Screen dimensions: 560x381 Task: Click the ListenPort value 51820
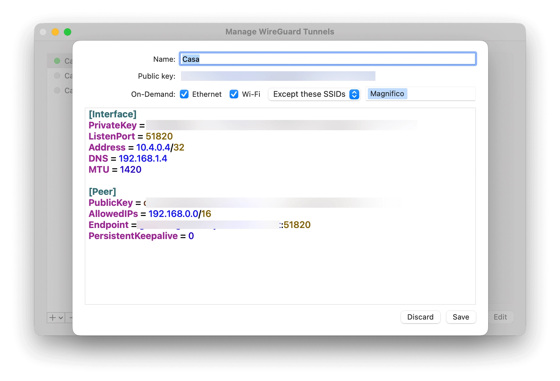(x=159, y=136)
